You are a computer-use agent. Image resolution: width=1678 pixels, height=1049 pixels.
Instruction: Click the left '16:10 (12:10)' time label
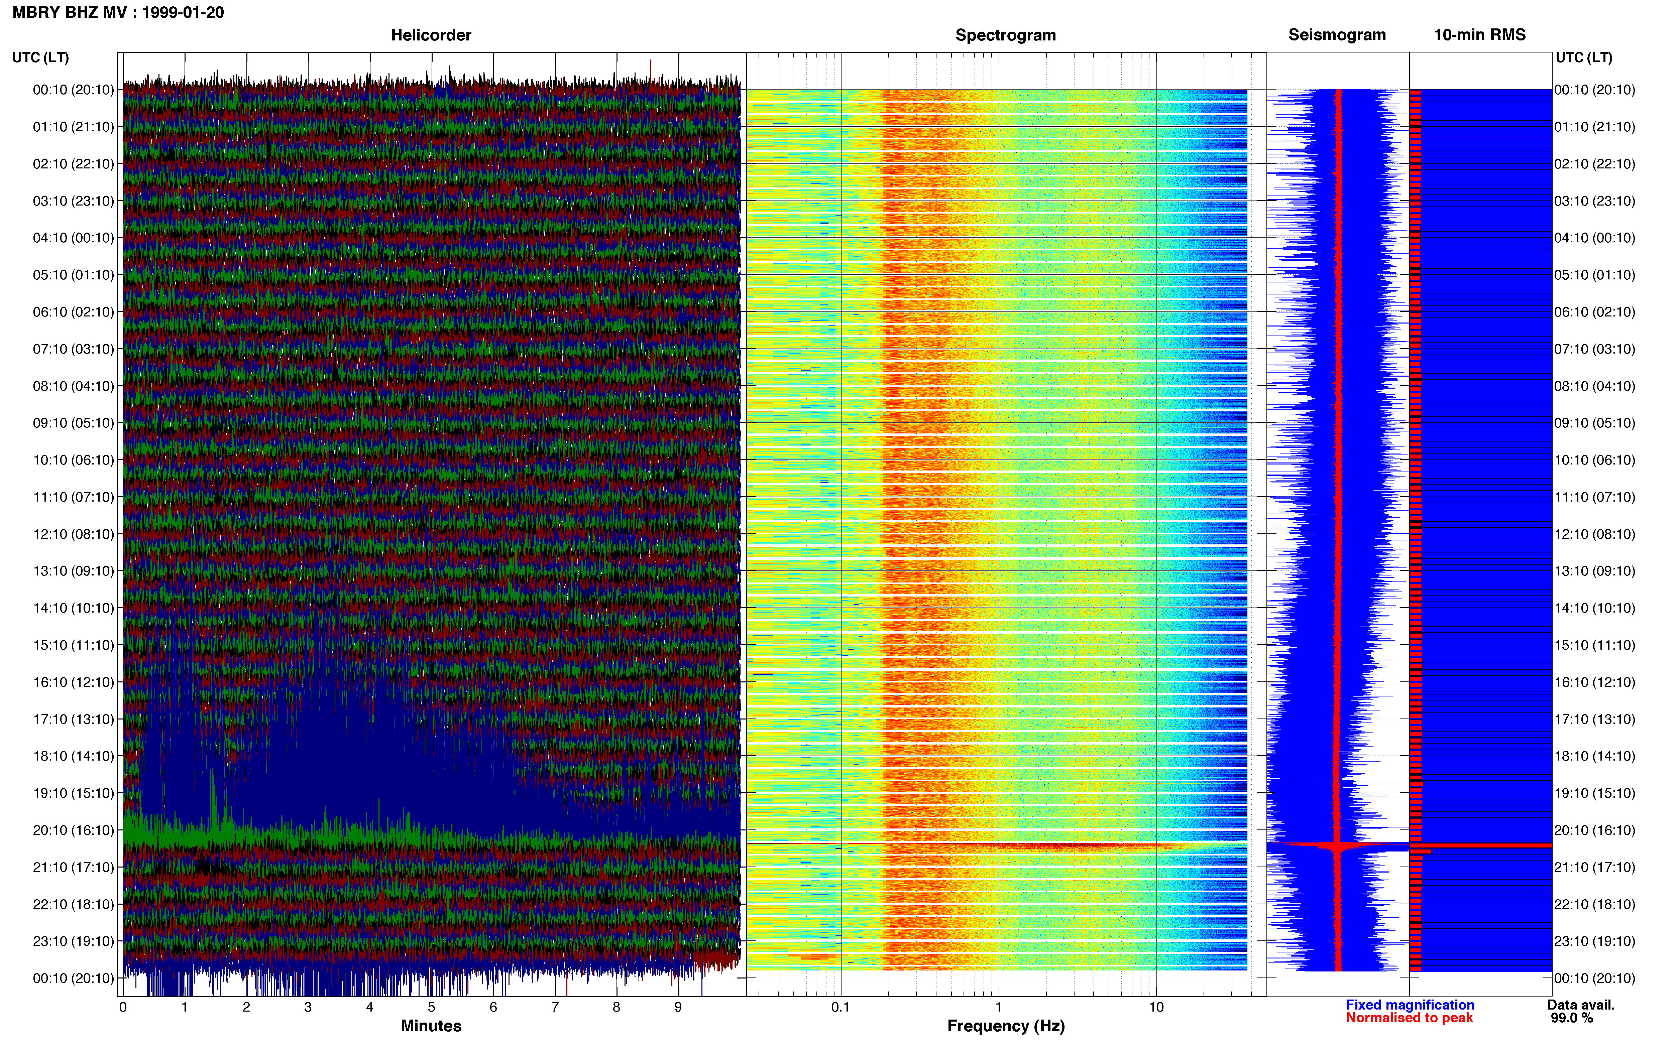click(x=74, y=683)
